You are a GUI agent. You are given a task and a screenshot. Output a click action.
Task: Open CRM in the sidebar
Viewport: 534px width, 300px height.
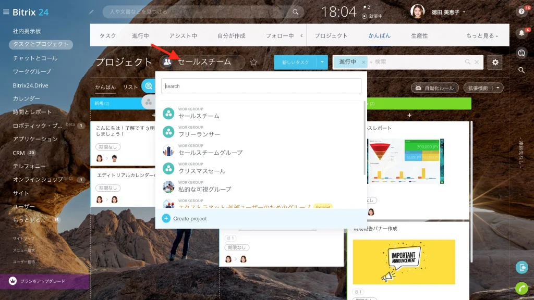pyautogui.click(x=19, y=153)
